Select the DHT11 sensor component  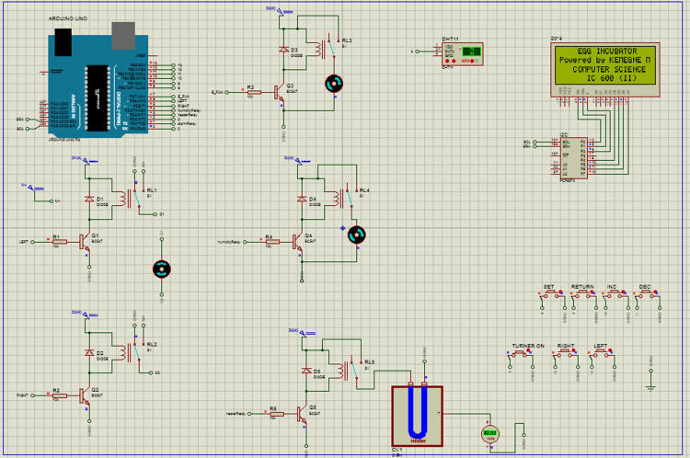pyautogui.click(x=463, y=53)
